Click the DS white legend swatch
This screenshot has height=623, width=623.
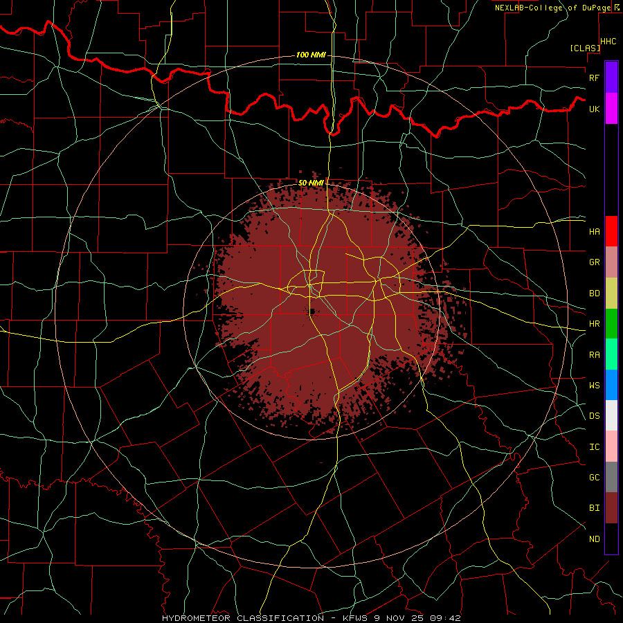[611, 415]
